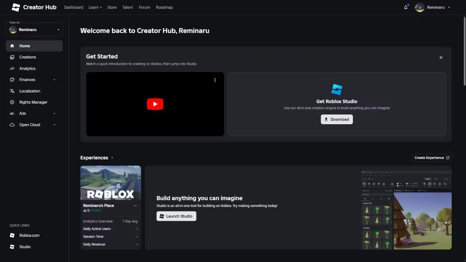
Task: Select Home in the sidebar
Action: pos(34,46)
